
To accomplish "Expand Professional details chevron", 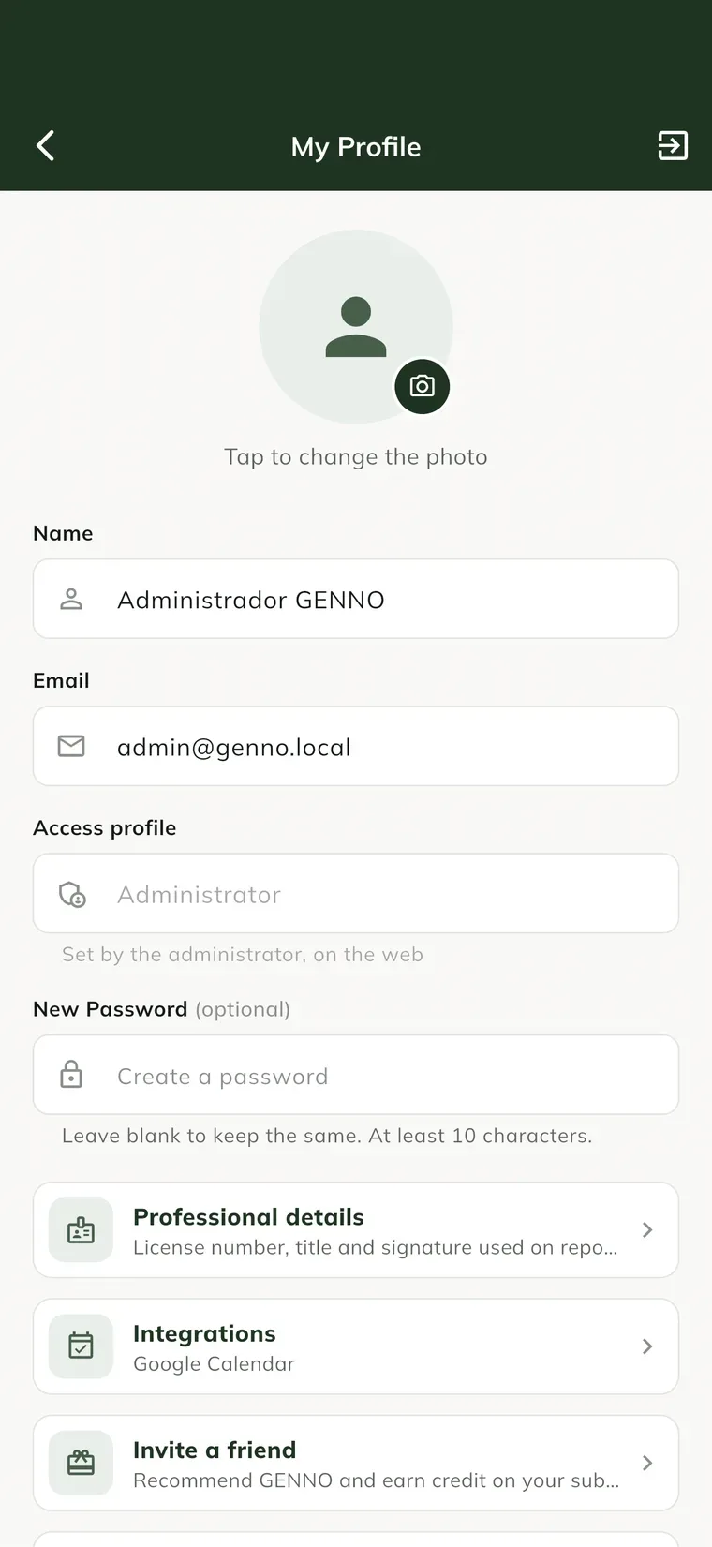I will pos(647,1230).
